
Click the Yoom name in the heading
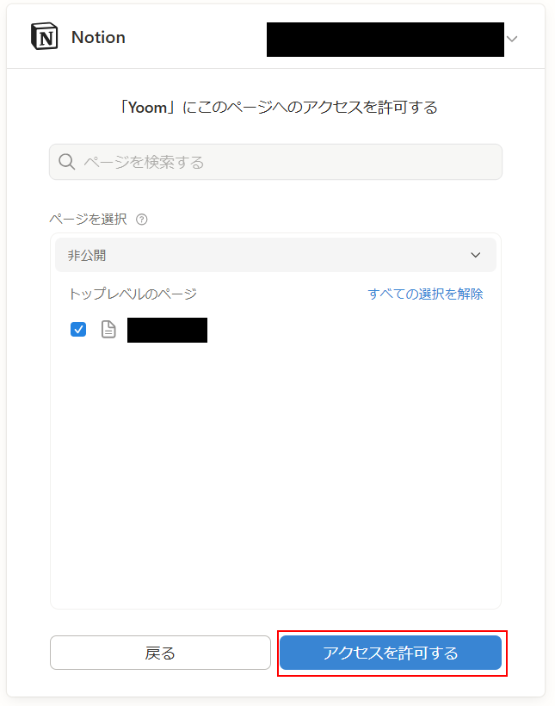[148, 108]
